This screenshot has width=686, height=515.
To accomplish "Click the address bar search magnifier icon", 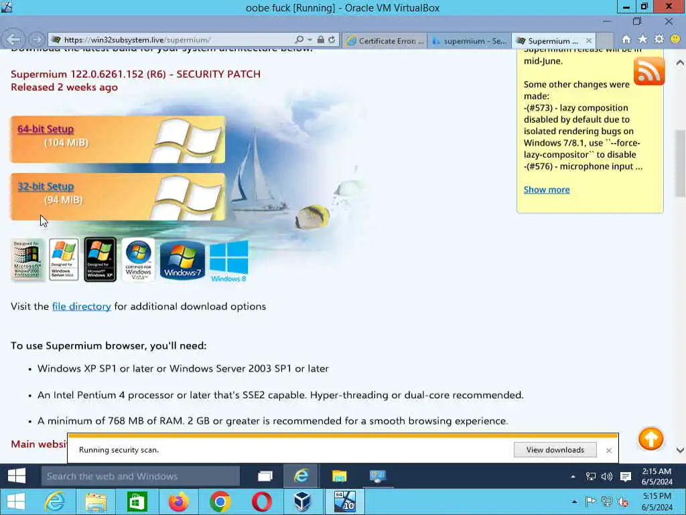I will [x=299, y=40].
